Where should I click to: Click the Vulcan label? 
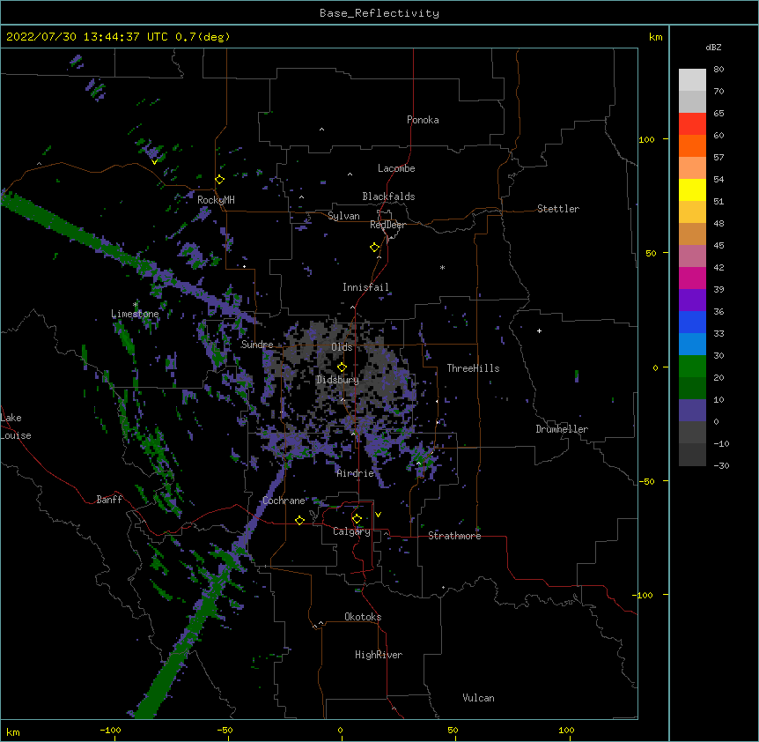point(478,698)
